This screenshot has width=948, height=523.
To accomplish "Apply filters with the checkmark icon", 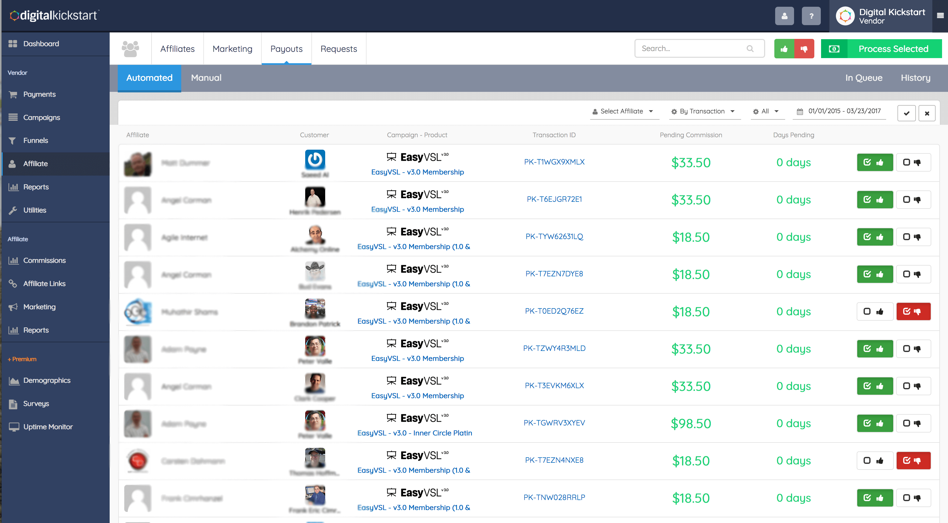I will (906, 113).
